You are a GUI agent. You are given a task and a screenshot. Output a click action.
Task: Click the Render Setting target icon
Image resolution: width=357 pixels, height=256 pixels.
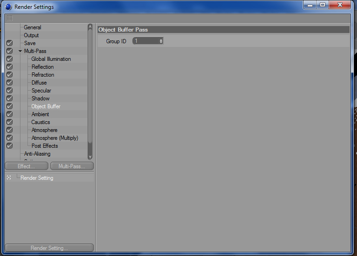coord(9,178)
